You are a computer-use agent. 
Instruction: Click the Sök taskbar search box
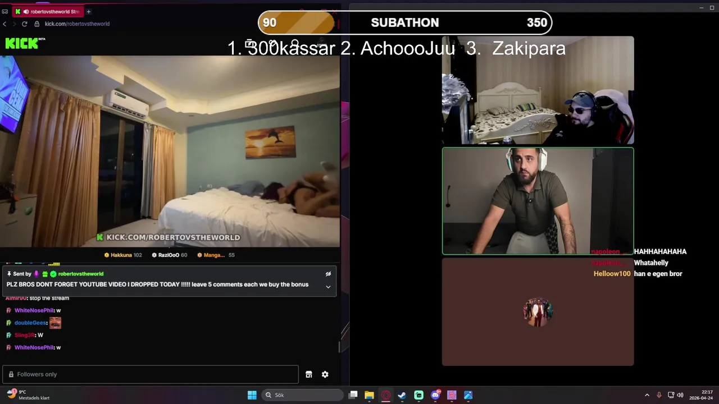click(x=303, y=395)
